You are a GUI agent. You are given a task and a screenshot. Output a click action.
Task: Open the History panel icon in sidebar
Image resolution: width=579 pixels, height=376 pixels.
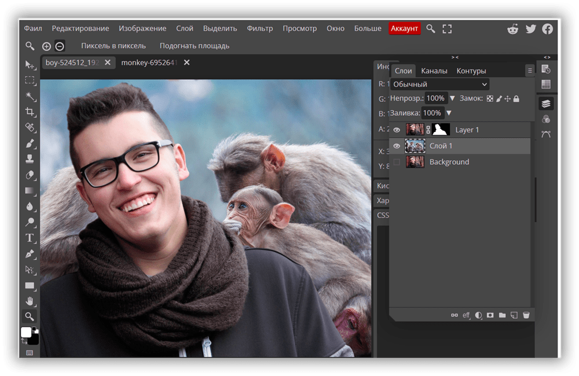coord(545,69)
